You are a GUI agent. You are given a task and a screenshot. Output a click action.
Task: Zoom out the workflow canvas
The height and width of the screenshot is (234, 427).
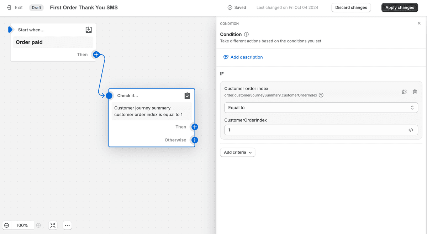(x=7, y=225)
